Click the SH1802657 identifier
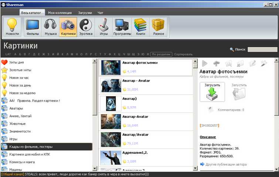 [210, 125]
